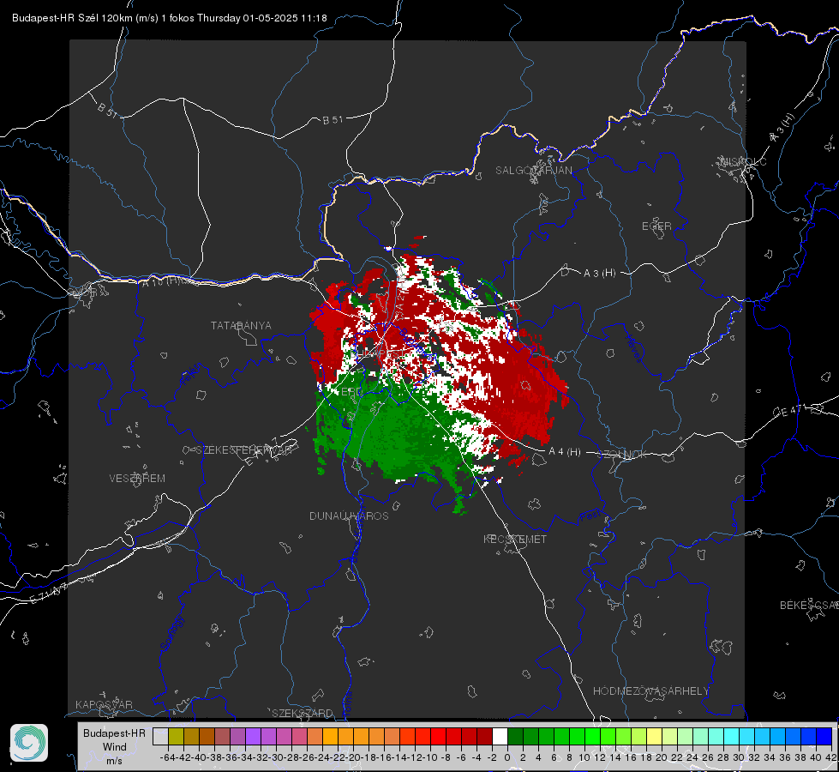Viewport: 839px width, 772px height.
Task: Select the yellow swatch between 18 and 20
Action: pyautogui.click(x=654, y=736)
